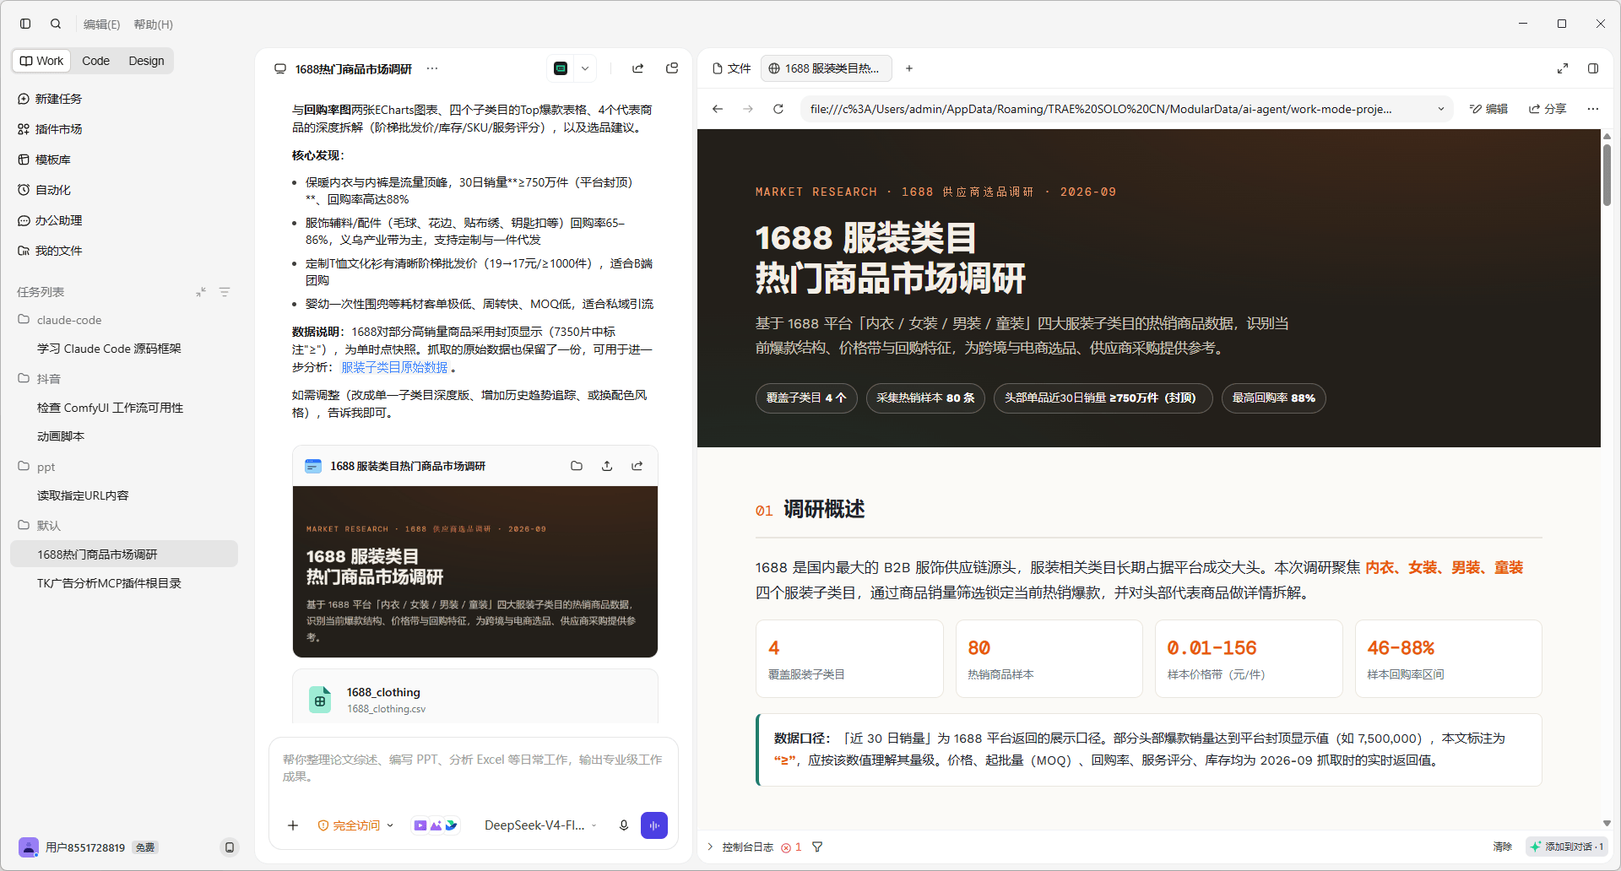The image size is (1621, 871).
Task: Switch to the Code mode tab
Action: pyautogui.click(x=95, y=61)
